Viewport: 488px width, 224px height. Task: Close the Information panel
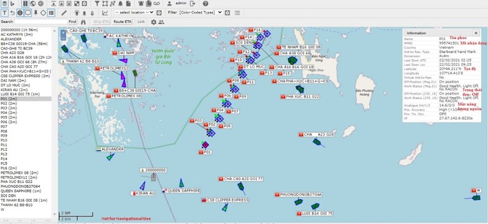[x=476, y=33]
